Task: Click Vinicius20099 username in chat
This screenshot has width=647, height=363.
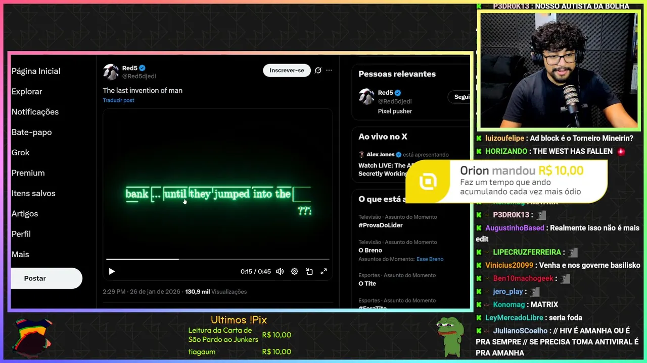Action: coord(509,265)
